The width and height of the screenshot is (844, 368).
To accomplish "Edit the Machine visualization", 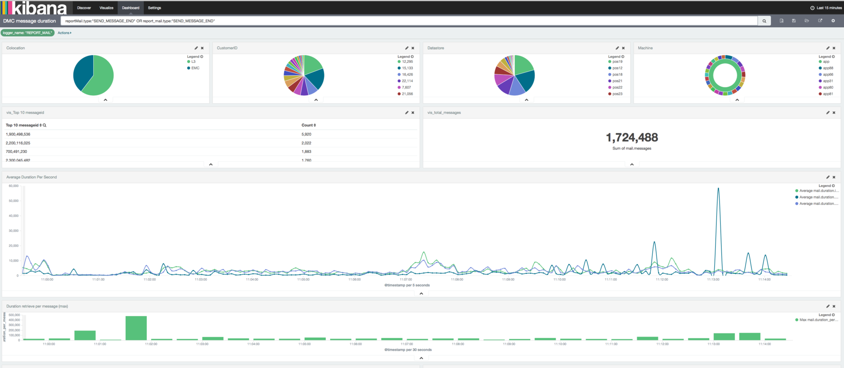I will click(828, 48).
